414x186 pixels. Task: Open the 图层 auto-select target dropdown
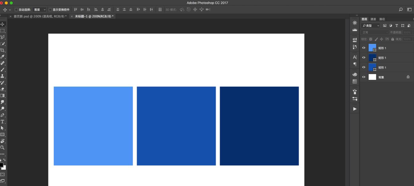[40, 10]
